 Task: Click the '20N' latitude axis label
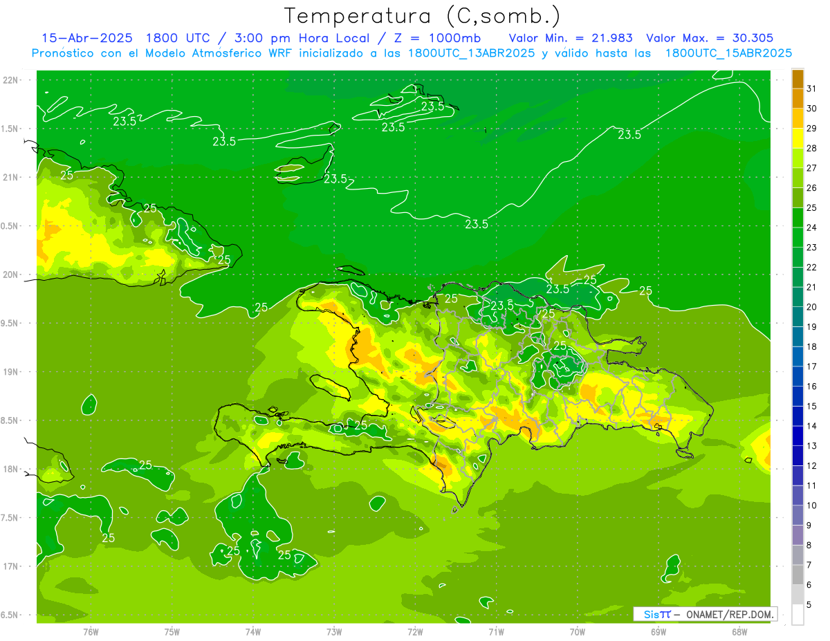(x=10, y=275)
